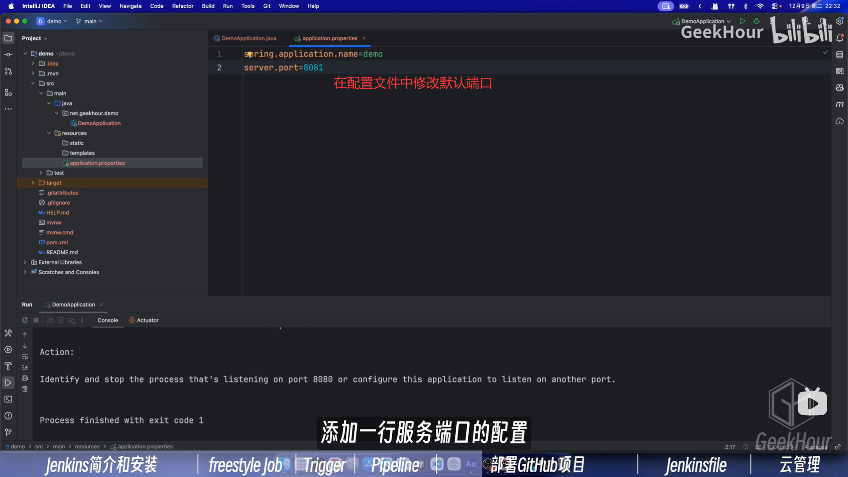Toggle the Project tool window folder icon
The width and height of the screenshot is (848, 477).
click(x=8, y=38)
